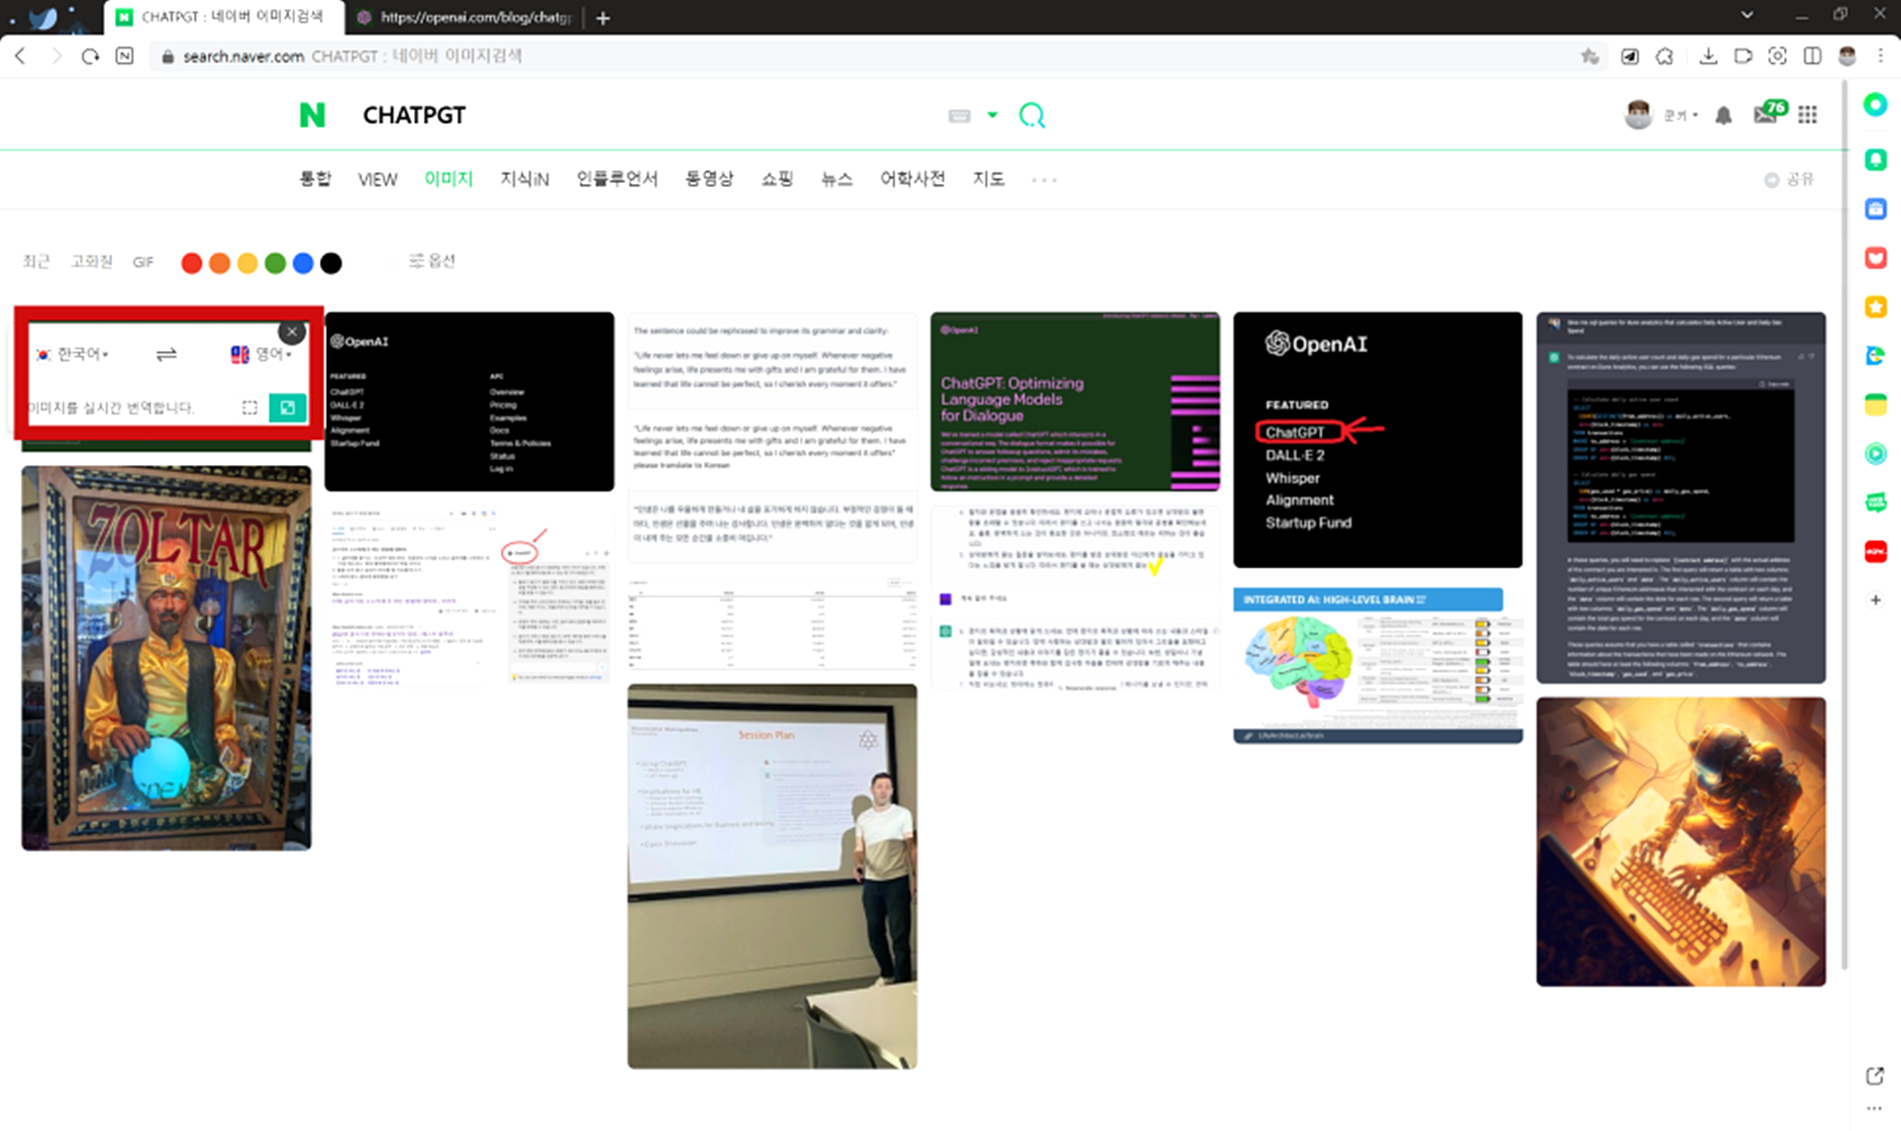Toggle the 최근 recent filter
The height and width of the screenshot is (1131, 1901).
36,262
